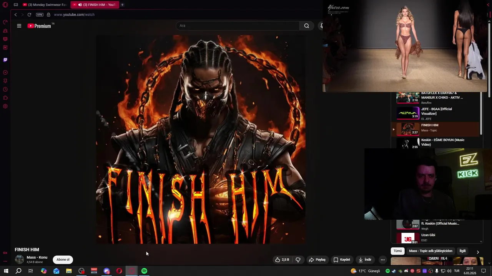This screenshot has height=276, width=492.
Task: Click the FINISH HIM video player artwork
Action: click(201, 139)
